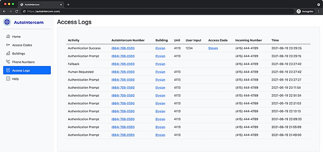Click Elysian link in Human Requested row
The image size is (323, 152).
(160, 72)
